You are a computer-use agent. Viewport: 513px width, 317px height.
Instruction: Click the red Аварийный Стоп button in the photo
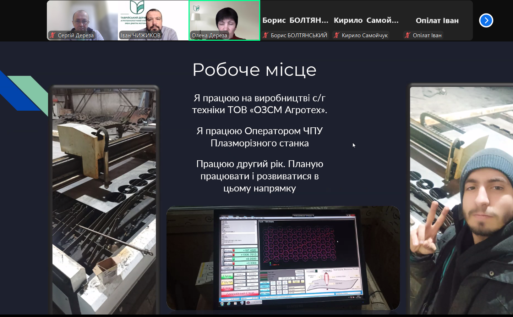click(x=240, y=294)
